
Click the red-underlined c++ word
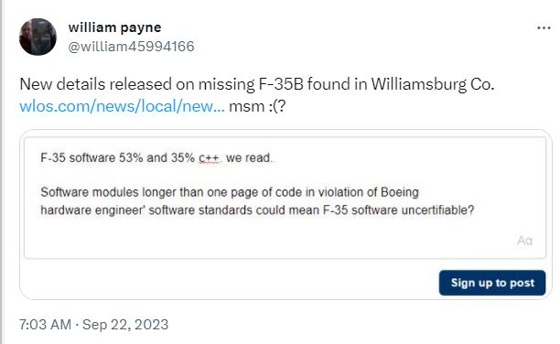point(209,157)
